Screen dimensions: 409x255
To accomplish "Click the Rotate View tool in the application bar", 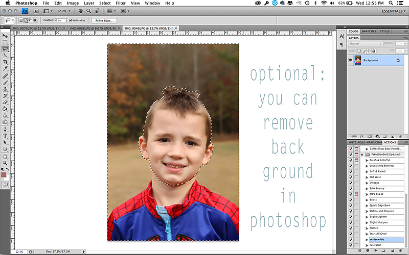I will (x=97, y=11).
